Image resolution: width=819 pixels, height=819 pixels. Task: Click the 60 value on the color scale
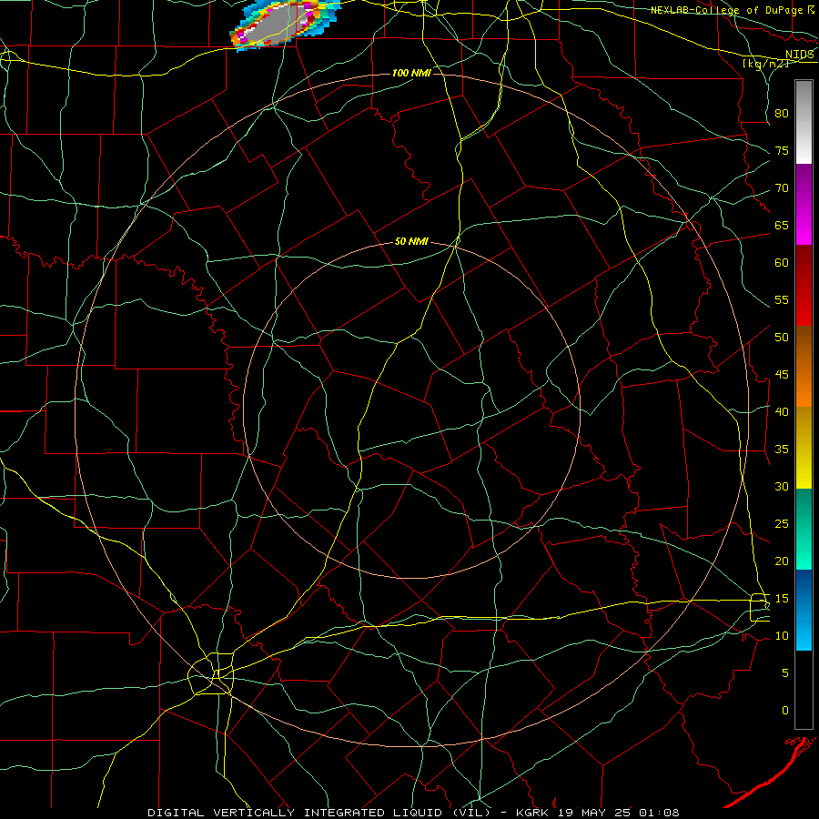[x=782, y=263]
